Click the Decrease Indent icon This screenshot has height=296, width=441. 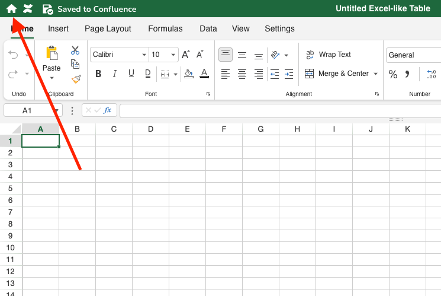275,74
